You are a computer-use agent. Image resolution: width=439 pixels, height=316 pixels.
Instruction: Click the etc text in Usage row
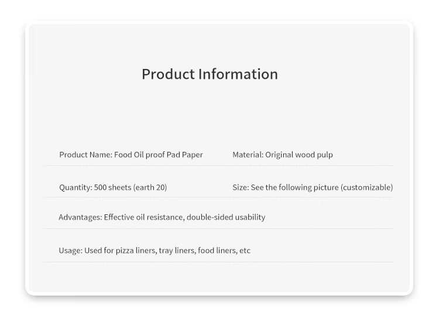click(245, 251)
